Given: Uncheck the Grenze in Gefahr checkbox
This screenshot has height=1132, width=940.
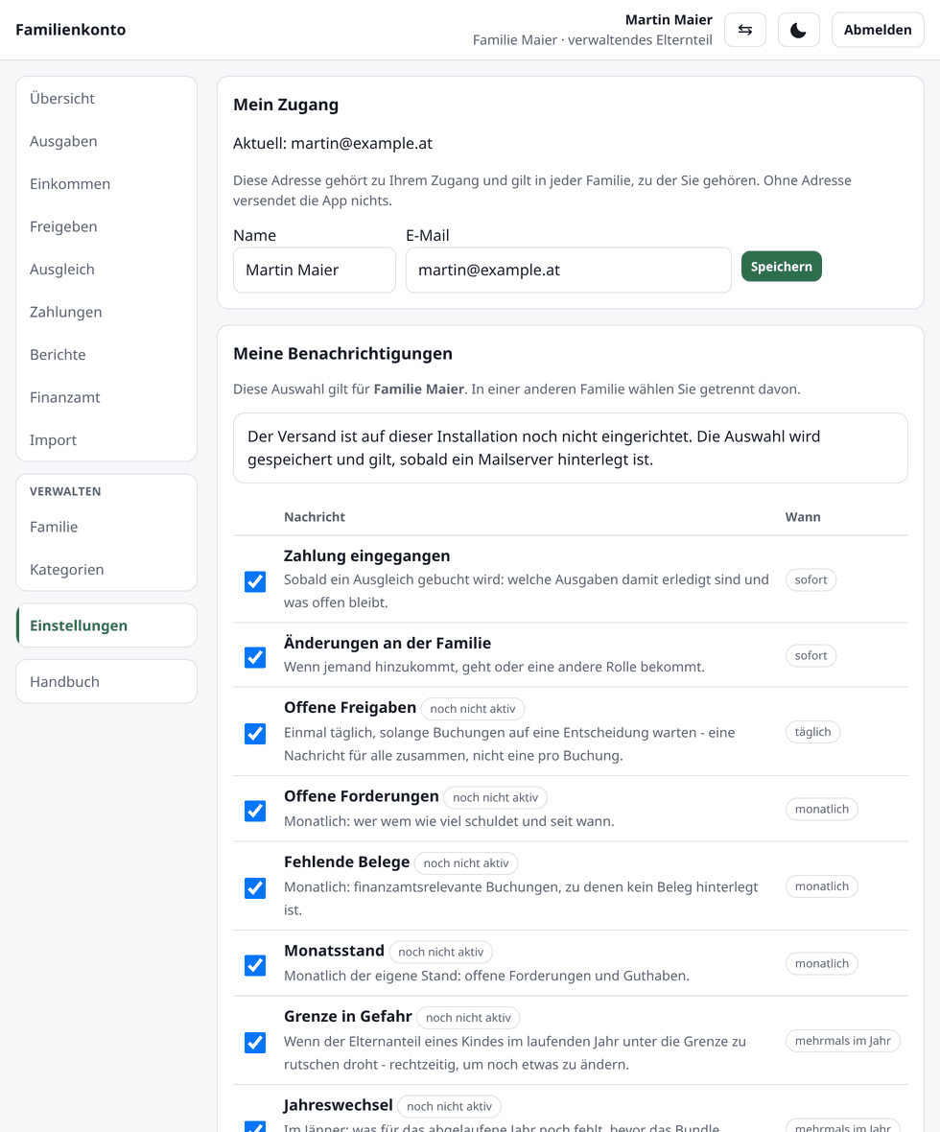Looking at the screenshot, I should point(255,1043).
